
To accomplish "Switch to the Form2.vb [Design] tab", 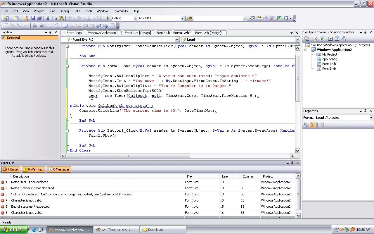I will pos(138,33).
